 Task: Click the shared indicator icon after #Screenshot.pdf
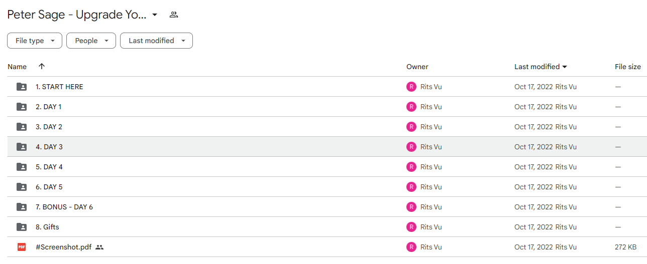tap(99, 247)
